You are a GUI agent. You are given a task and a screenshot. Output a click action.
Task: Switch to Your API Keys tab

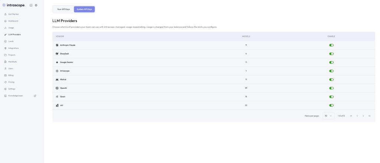tap(63, 9)
